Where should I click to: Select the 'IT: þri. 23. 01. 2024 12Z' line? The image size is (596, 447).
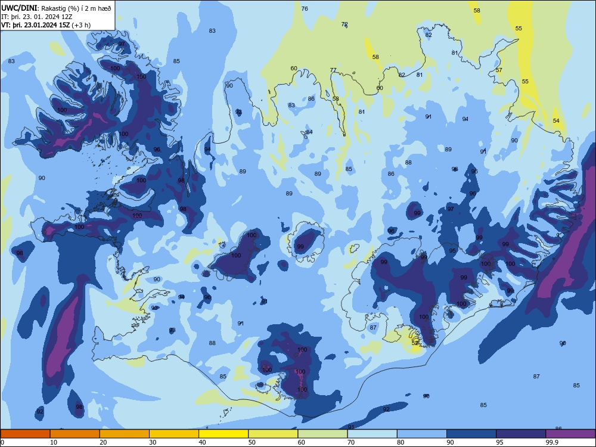click(x=36, y=17)
